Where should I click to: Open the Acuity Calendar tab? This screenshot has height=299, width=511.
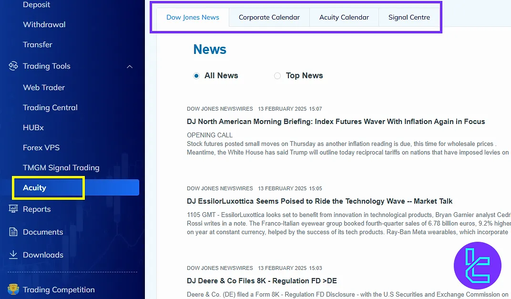[x=344, y=17]
